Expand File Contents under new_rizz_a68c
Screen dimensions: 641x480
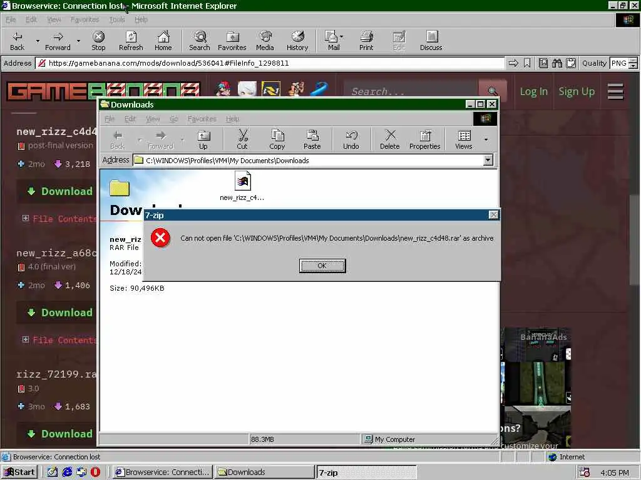(25, 339)
